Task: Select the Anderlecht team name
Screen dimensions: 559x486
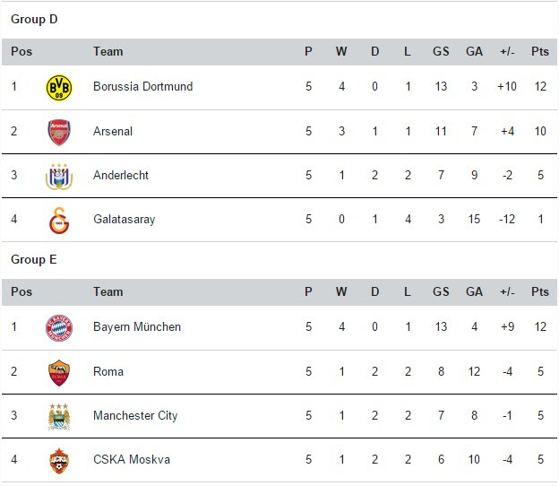Action: coord(121,175)
